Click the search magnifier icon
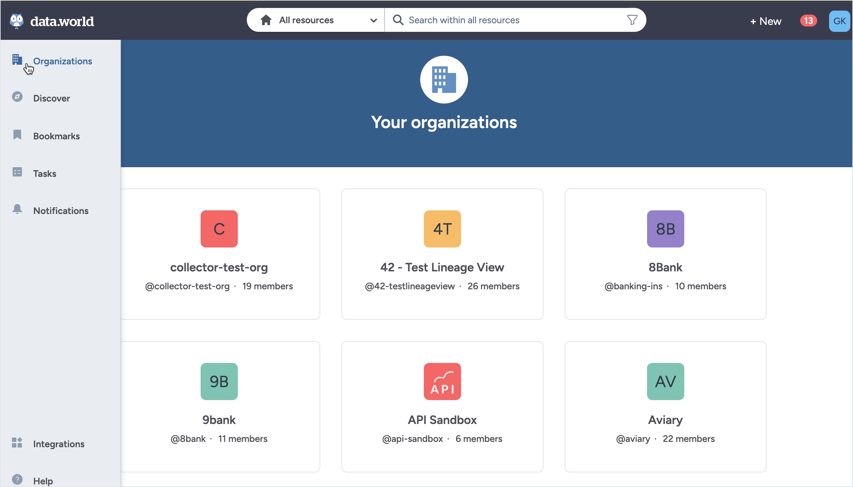853x487 pixels. coord(398,20)
